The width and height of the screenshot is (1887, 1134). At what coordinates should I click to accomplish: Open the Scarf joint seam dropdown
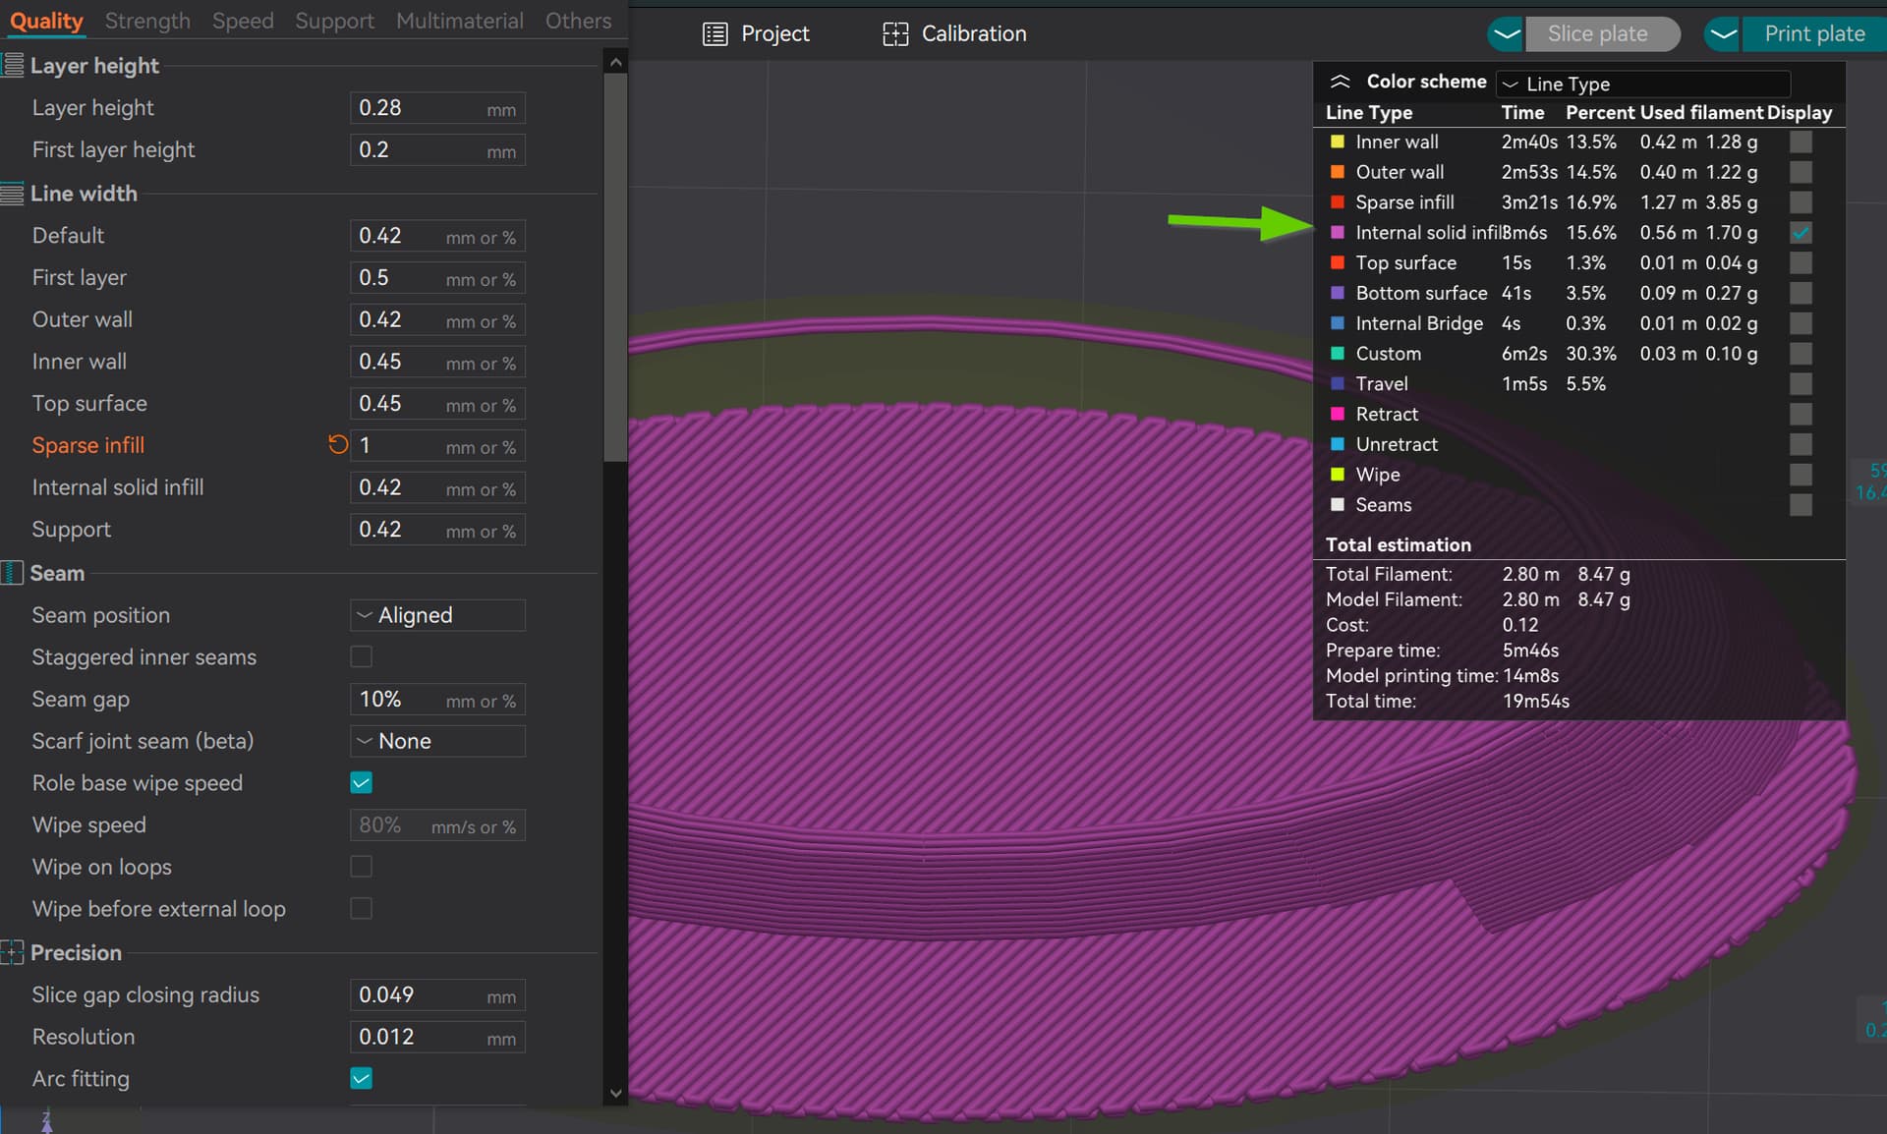click(x=437, y=741)
